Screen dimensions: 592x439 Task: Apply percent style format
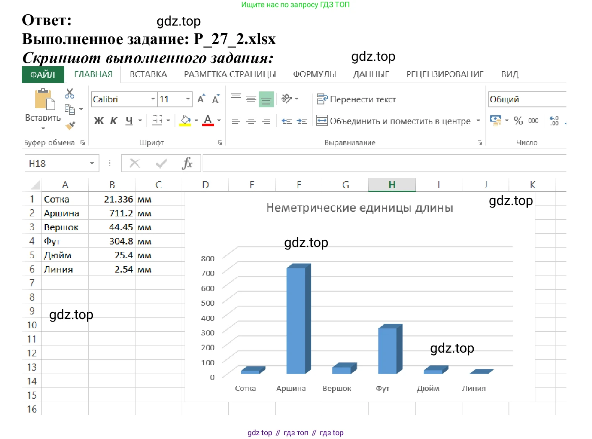[x=519, y=121]
